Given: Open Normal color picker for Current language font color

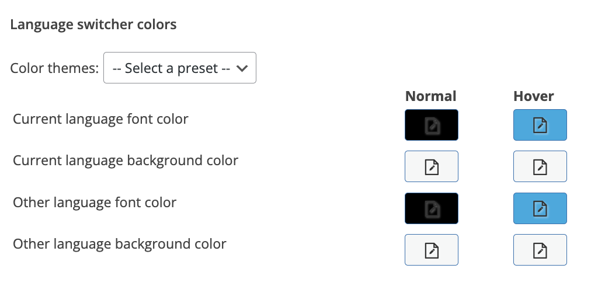Looking at the screenshot, I should pos(432,125).
